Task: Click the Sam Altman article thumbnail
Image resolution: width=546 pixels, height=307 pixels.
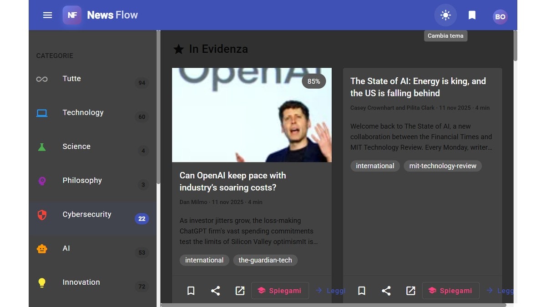Action: click(x=252, y=115)
